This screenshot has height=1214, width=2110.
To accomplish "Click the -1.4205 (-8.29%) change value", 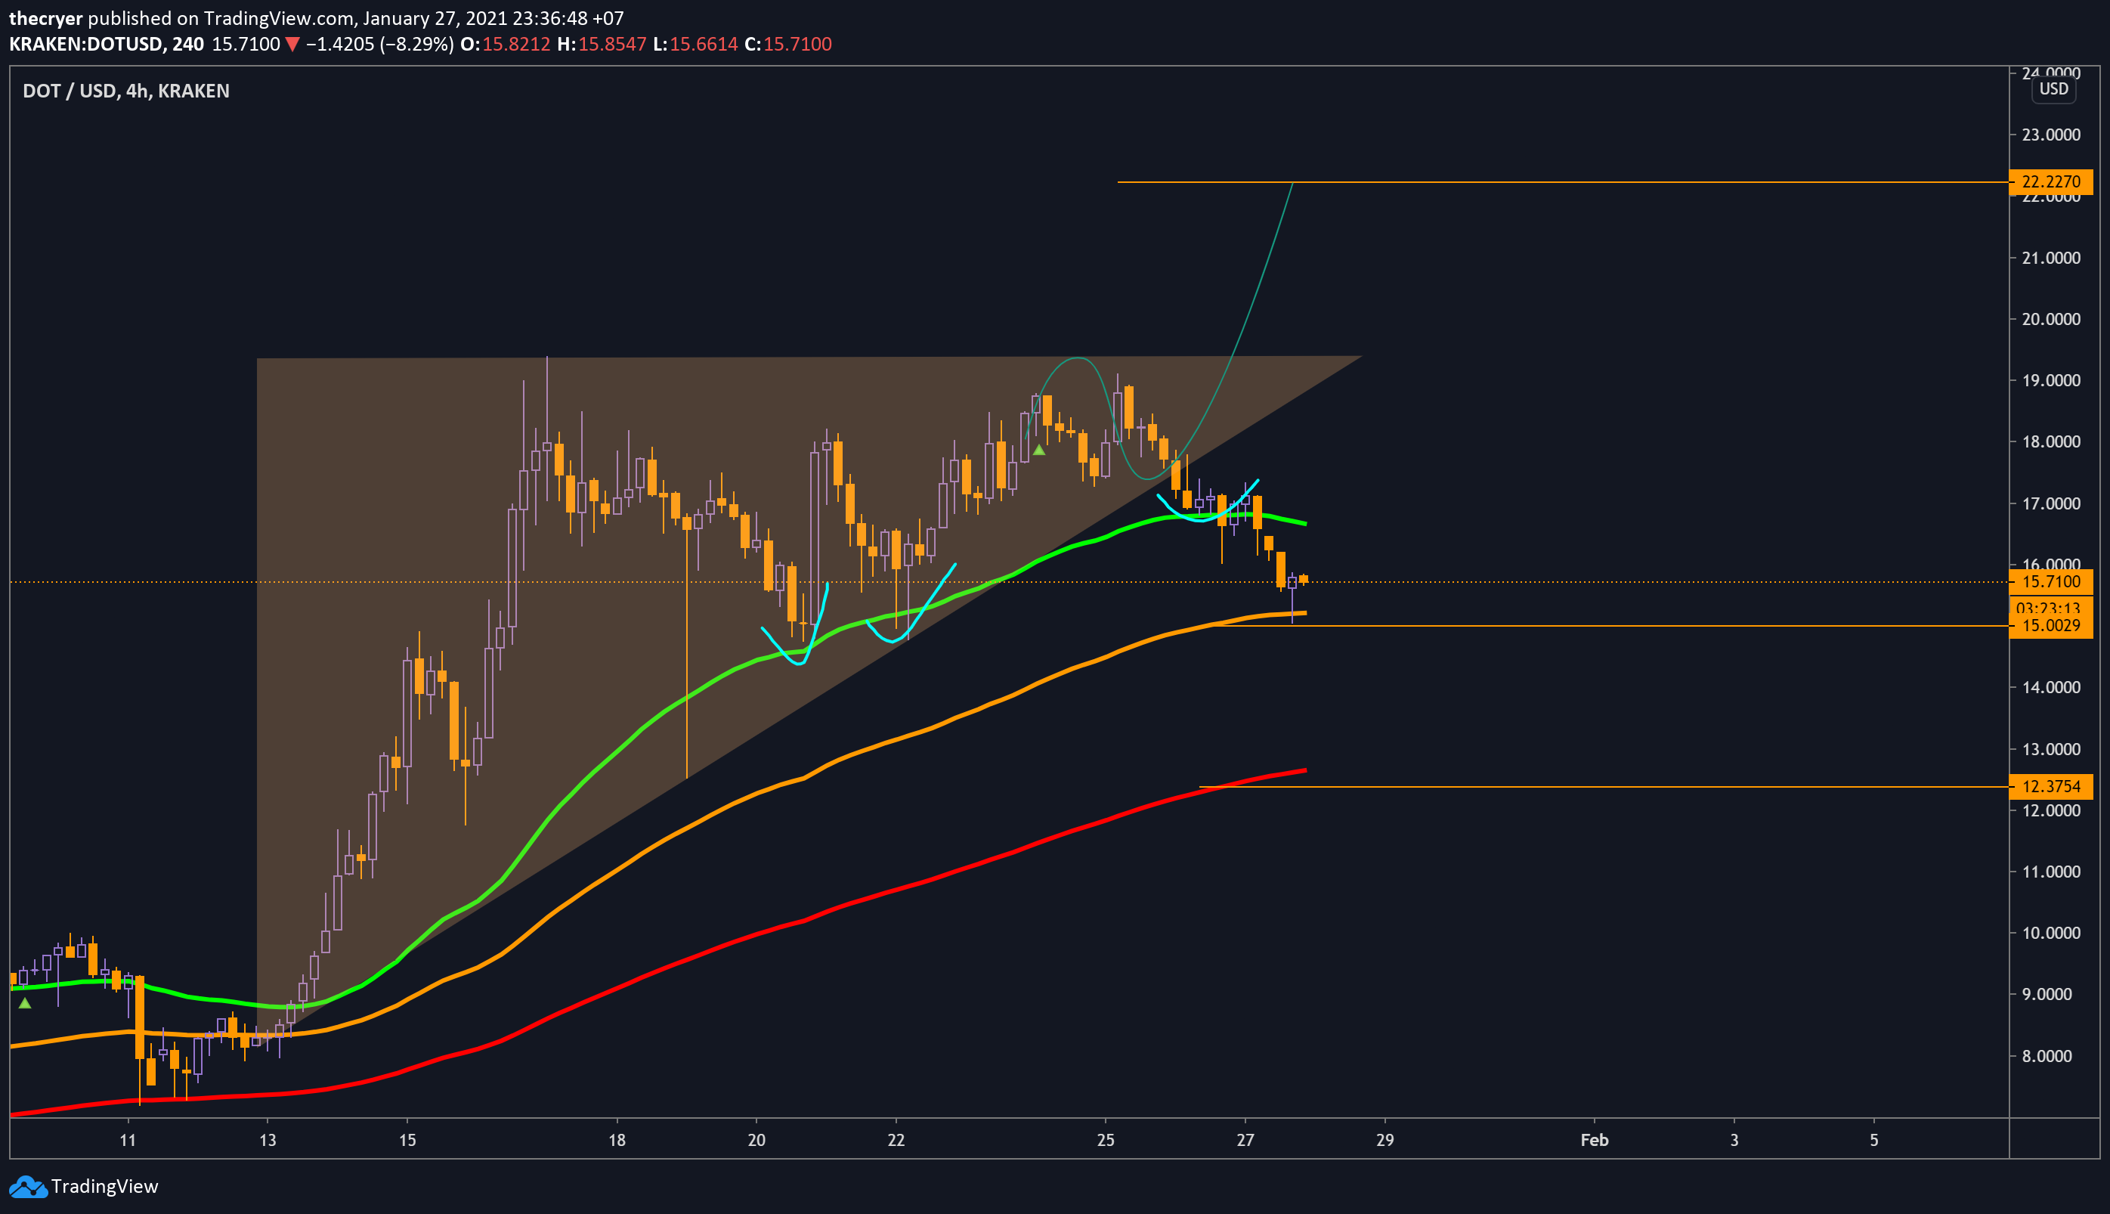I will click(379, 44).
